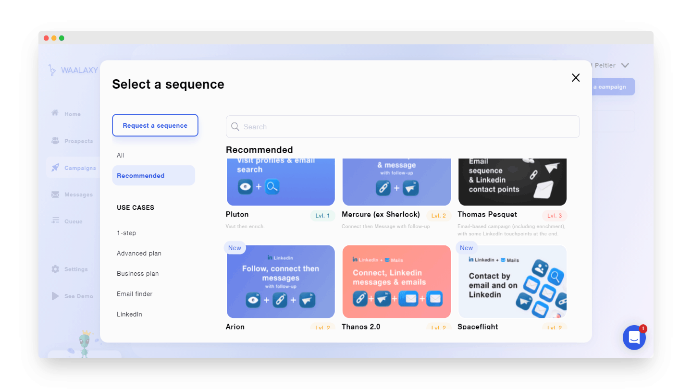Select the Recommended filter
692x389 pixels.
(154, 175)
